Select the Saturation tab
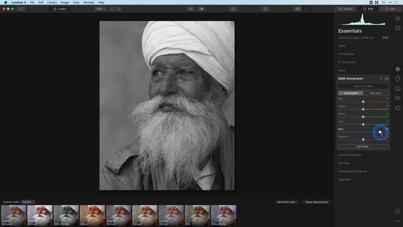Viewport: 403px width, 227px height. click(375, 93)
